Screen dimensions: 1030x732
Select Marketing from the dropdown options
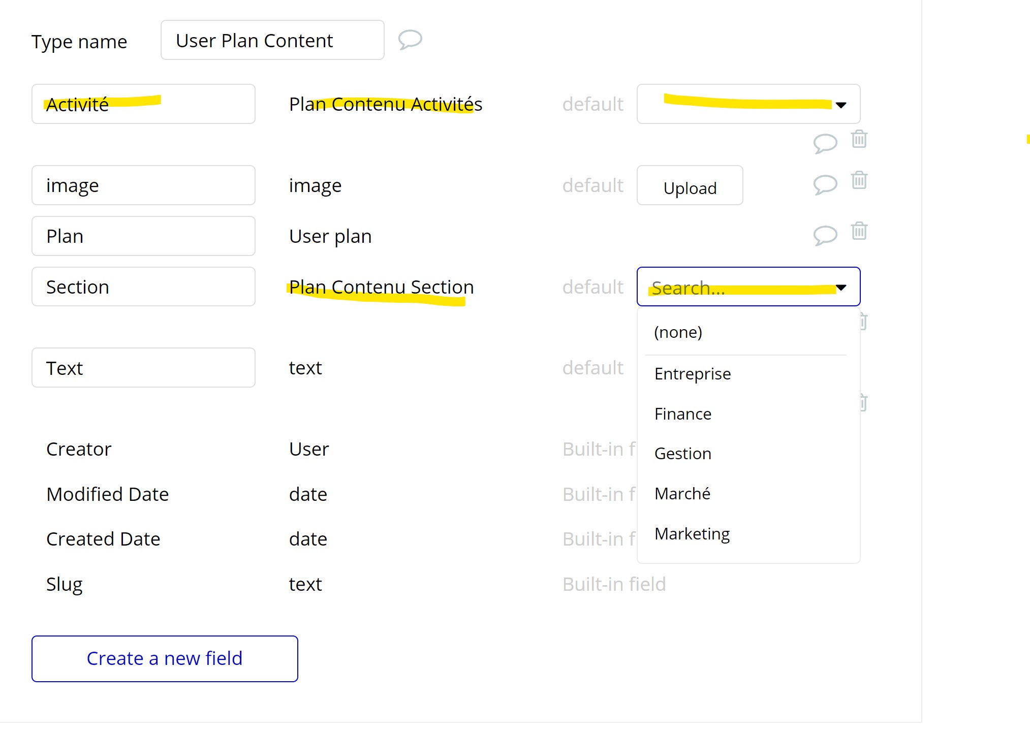click(x=692, y=534)
